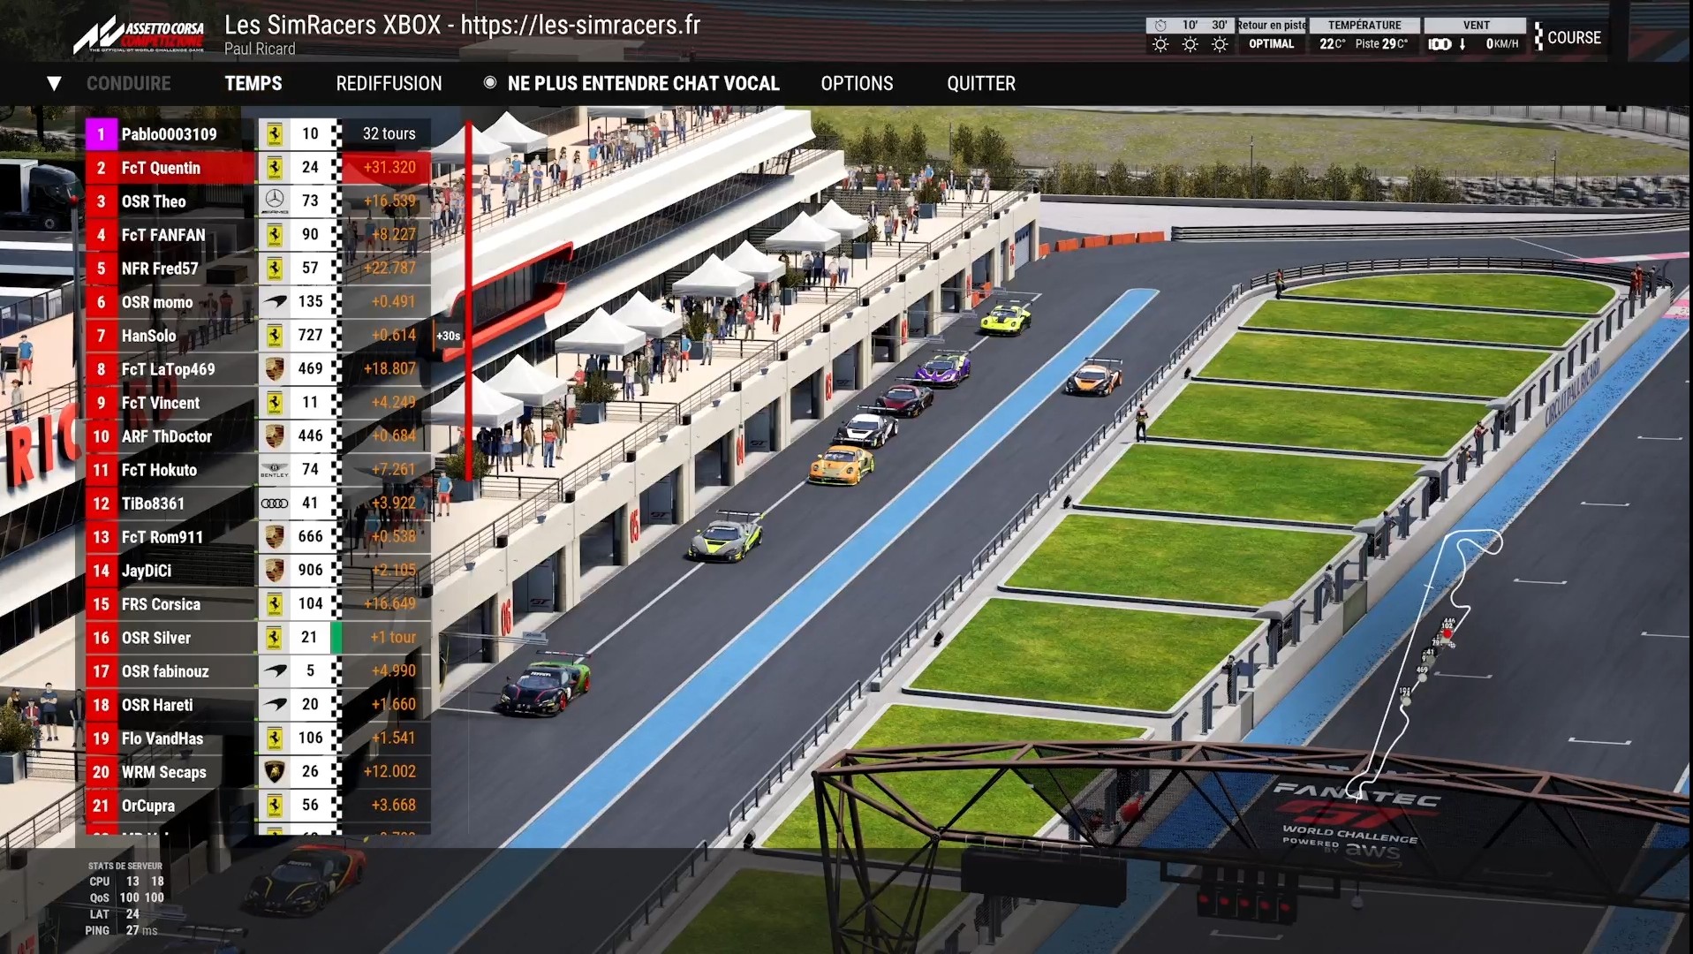Toggle the voice chat mute radio button
The height and width of the screenshot is (954, 1693).
[490, 83]
